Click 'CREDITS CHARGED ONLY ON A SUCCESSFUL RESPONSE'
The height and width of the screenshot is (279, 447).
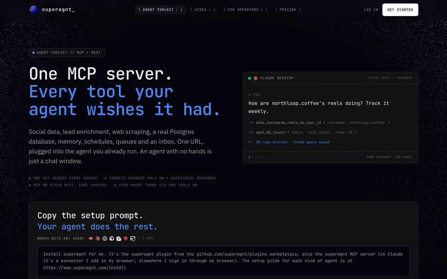click(162, 178)
